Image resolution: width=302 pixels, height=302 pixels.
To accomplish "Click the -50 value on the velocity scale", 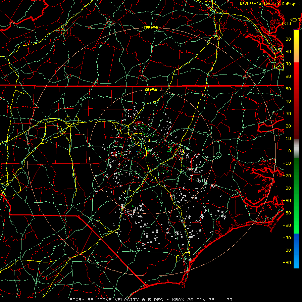I will pos(287,213).
